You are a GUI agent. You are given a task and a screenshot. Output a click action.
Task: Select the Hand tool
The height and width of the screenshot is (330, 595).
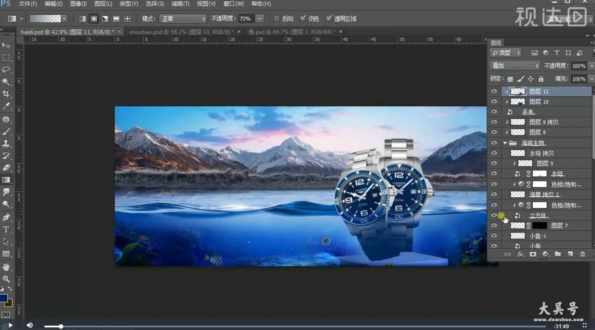[6, 267]
